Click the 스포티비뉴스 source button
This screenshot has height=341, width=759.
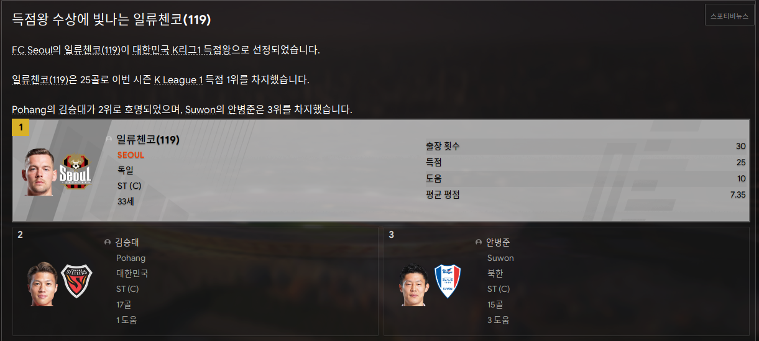(730, 16)
